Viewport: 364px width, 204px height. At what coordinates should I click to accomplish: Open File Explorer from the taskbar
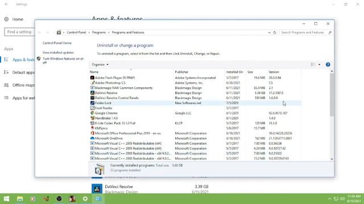coord(20,199)
